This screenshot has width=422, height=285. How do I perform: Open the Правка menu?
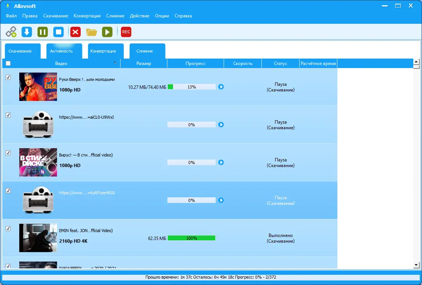click(x=30, y=16)
